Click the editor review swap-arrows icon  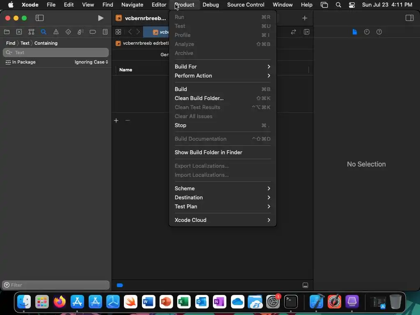pos(293,32)
